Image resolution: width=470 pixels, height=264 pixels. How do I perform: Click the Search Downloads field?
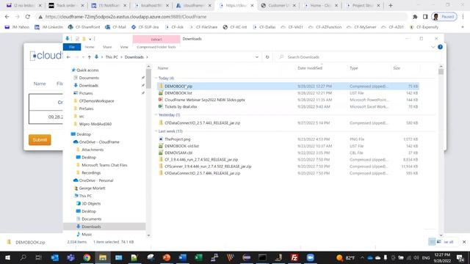tap(358, 57)
